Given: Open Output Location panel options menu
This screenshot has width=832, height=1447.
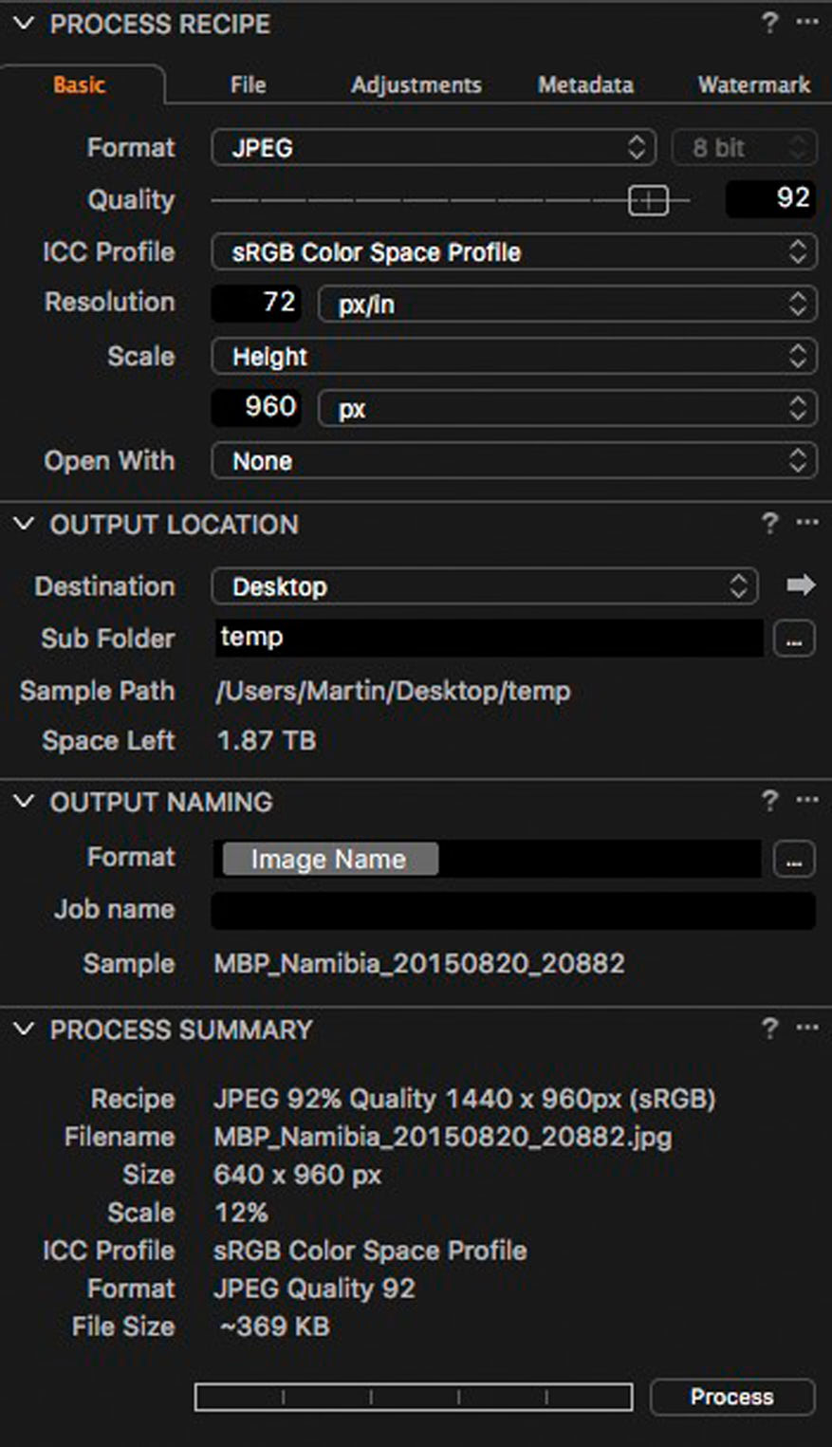Looking at the screenshot, I should 807,523.
